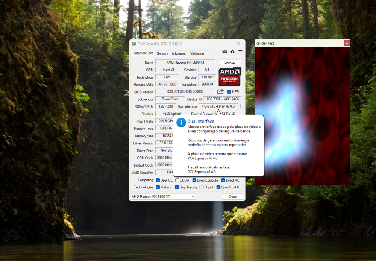Click the Die Size field 519 mm²
The image size is (376, 261).
[207, 77]
